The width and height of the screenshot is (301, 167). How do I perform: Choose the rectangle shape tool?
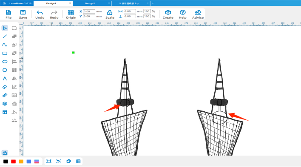coord(5,53)
